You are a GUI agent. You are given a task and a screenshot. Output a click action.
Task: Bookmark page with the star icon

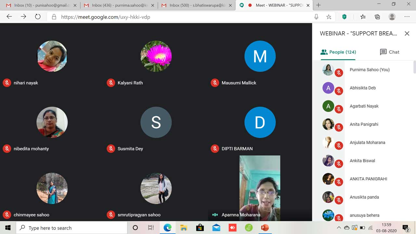[329, 17]
